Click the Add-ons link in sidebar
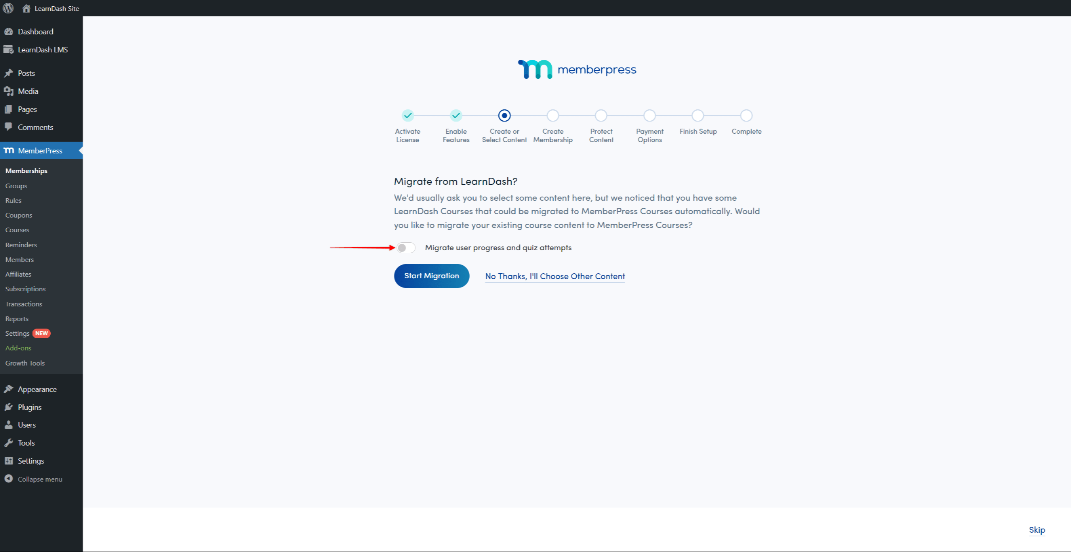 (19, 348)
